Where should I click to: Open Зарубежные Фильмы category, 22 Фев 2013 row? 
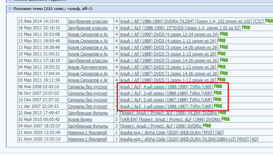pos(88,113)
